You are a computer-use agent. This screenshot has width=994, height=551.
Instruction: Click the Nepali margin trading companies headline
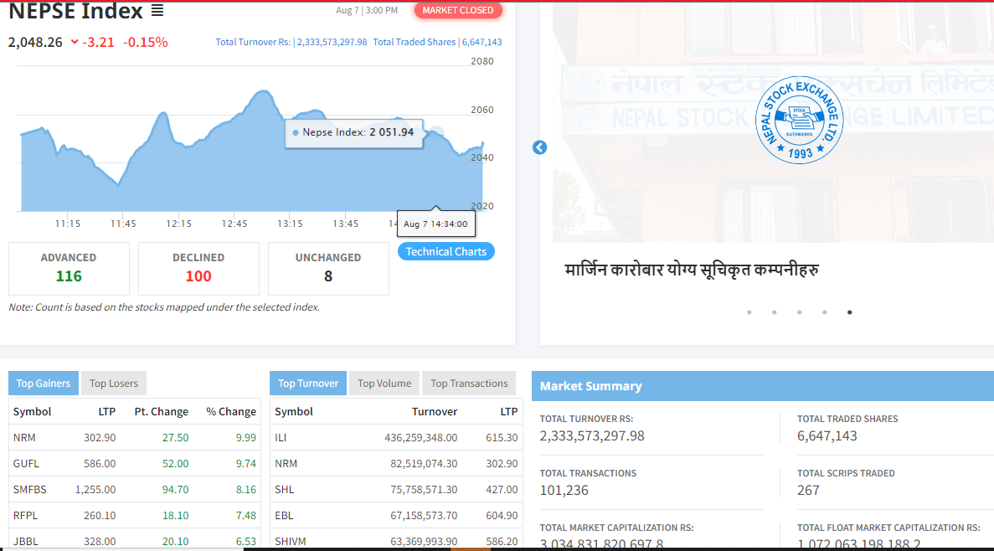692,270
